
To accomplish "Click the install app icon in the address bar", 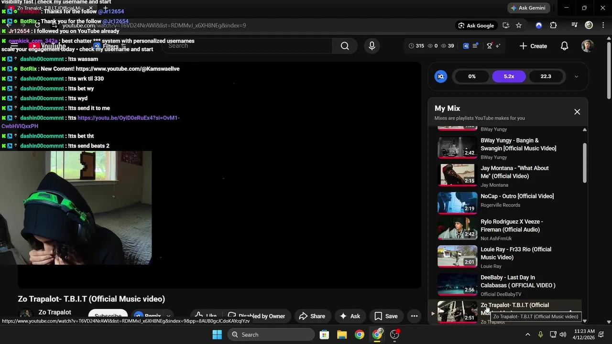I will pyautogui.click(x=506, y=25).
